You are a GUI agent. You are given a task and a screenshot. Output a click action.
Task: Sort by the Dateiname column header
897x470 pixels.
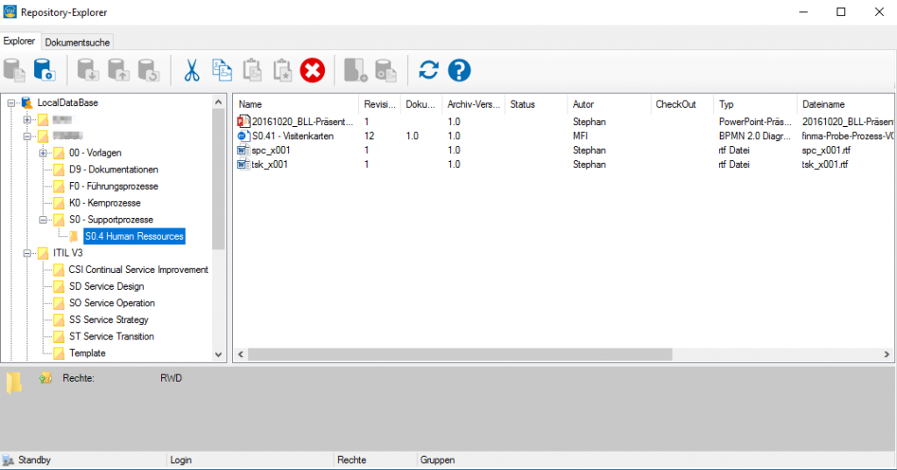click(845, 104)
